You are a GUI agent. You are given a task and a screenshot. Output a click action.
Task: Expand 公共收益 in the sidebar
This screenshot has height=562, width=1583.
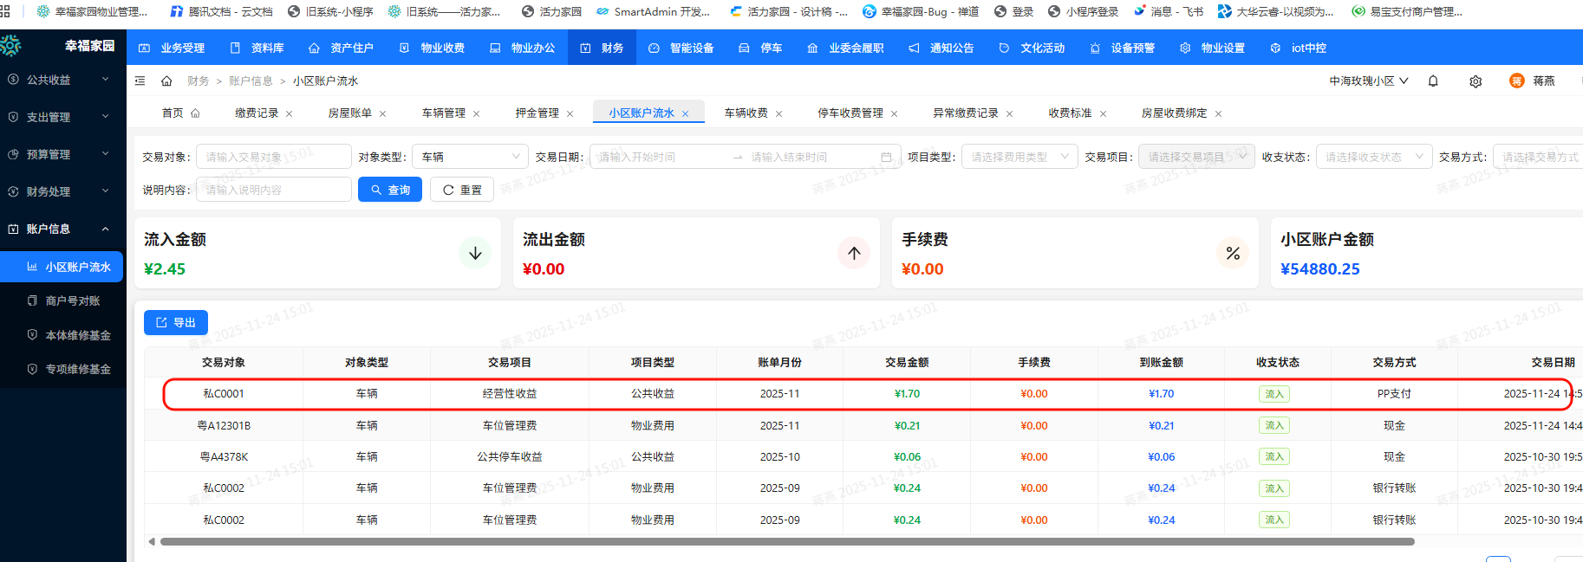point(59,80)
